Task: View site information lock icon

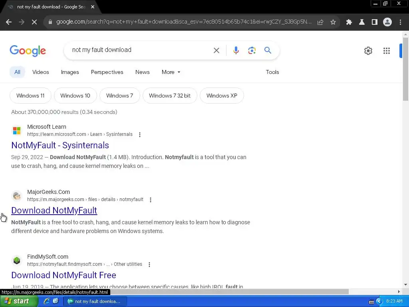Action: coord(50,22)
